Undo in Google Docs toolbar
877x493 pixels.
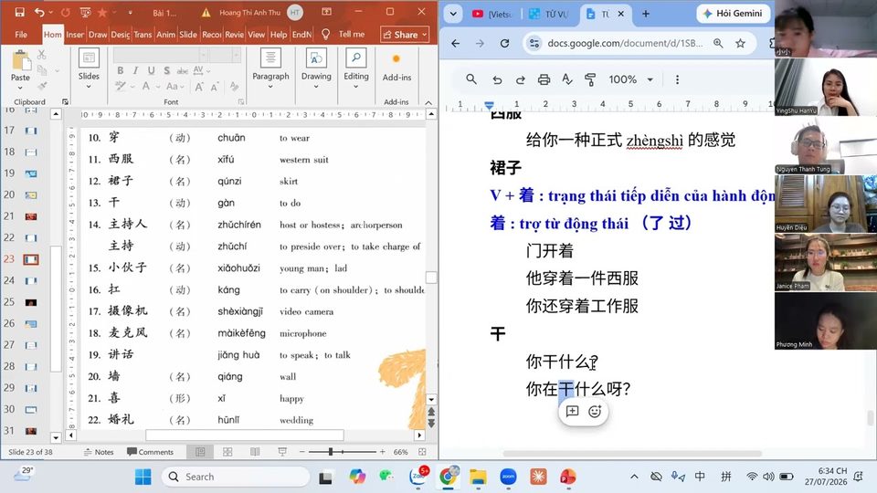tap(497, 79)
